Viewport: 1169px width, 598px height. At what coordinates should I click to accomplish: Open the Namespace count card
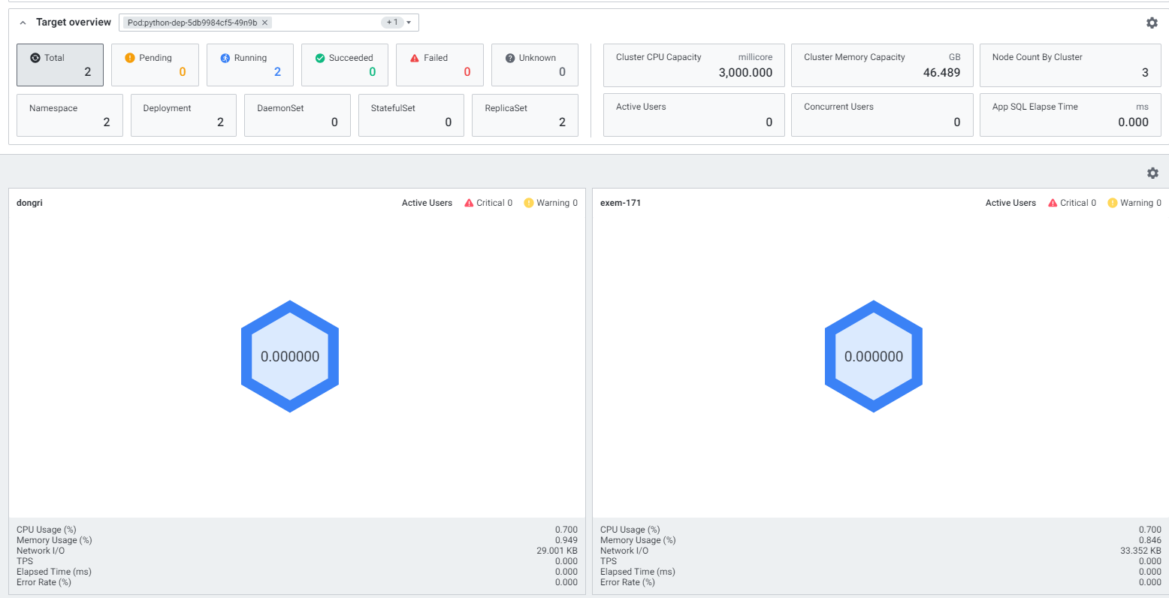click(70, 115)
